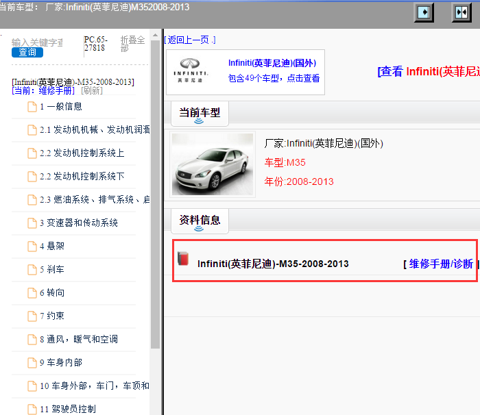Viewport: 480px width, 415px height.
Task: Click 查看 Infiniti(英菲尼迪) red link
Action: 429,71
